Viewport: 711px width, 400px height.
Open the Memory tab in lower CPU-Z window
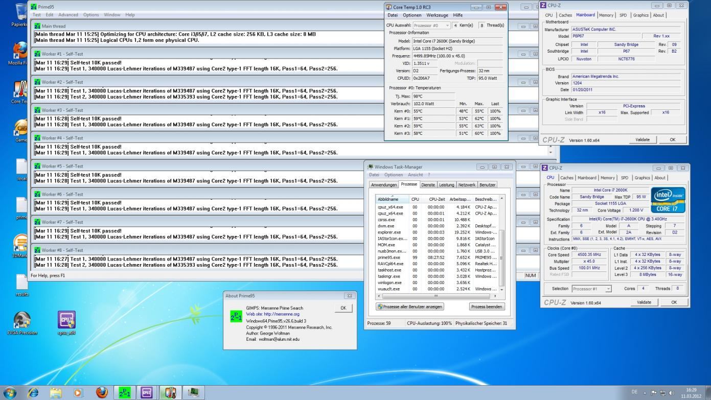click(608, 178)
